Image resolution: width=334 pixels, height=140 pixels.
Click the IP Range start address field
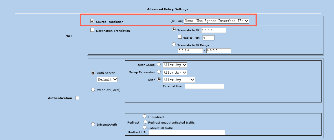tap(190, 51)
